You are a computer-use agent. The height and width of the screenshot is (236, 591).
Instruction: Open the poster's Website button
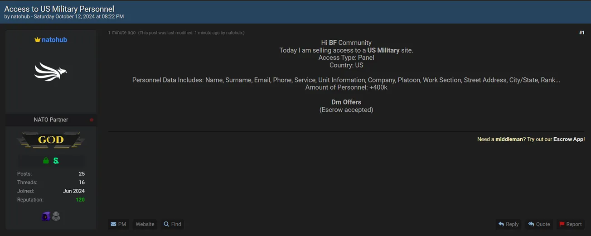pos(145,224)
